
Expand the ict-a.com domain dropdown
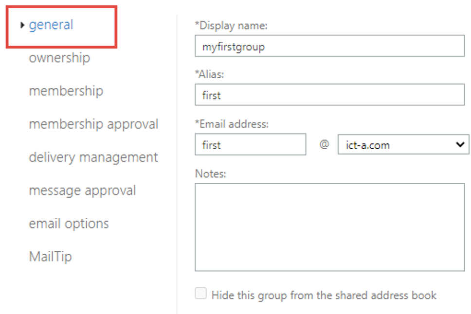point(403,145)
